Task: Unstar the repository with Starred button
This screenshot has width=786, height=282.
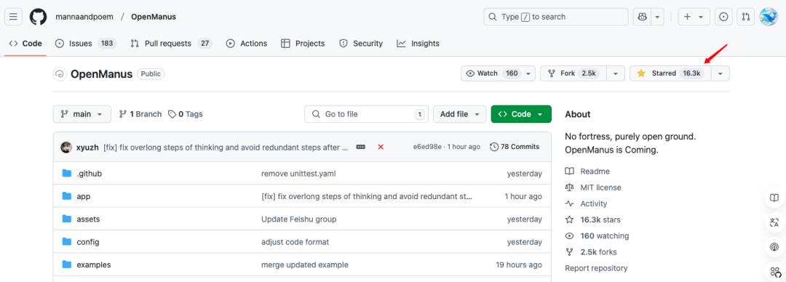Action: pyautogui.click(x=670, y=73)
